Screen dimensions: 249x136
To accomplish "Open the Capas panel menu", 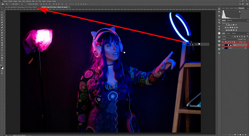I will [248, 33].
